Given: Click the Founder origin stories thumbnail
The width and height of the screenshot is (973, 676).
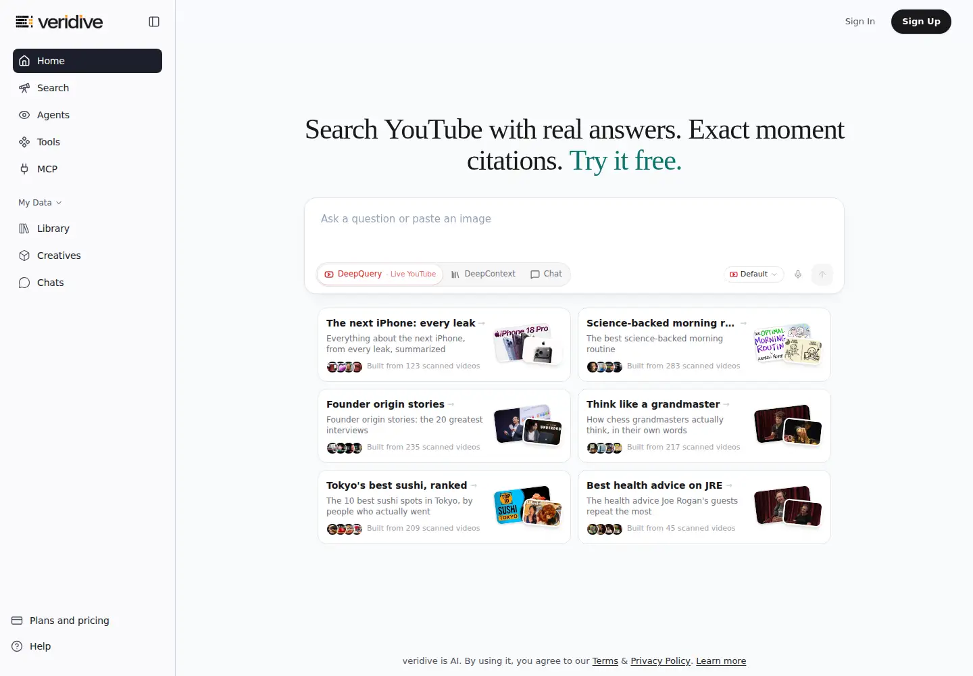Looking at the screenshot, I should 528,426.
